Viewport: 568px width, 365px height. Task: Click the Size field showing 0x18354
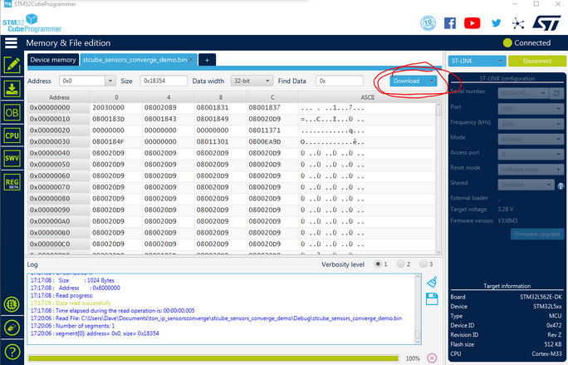[x=164, y=81]
